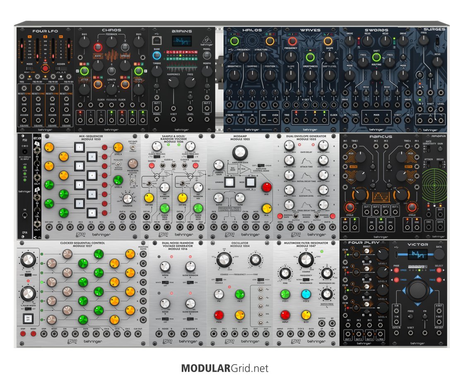Click the green-ringed button on Waves
Screen dimensions: 450x377
pos(310,57)
